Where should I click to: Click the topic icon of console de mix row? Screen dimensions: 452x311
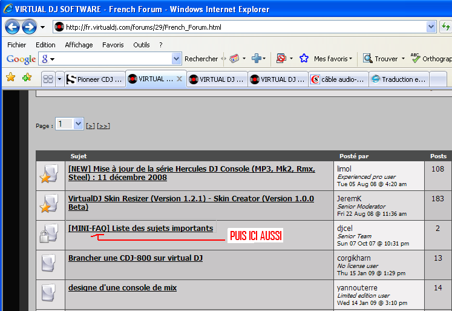(x=48, y=293)
